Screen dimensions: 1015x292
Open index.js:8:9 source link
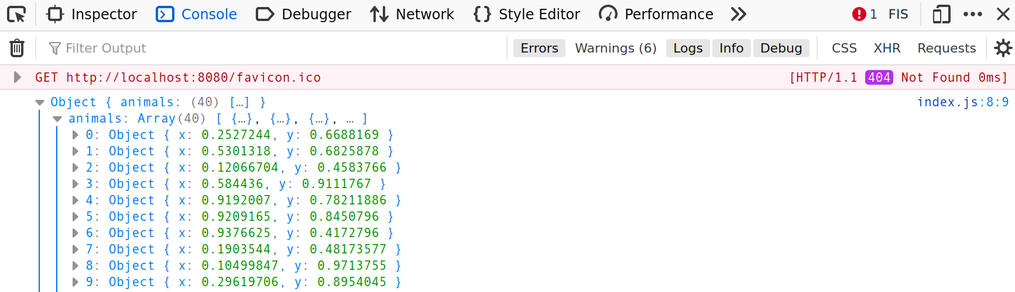[x=963, y=102]
